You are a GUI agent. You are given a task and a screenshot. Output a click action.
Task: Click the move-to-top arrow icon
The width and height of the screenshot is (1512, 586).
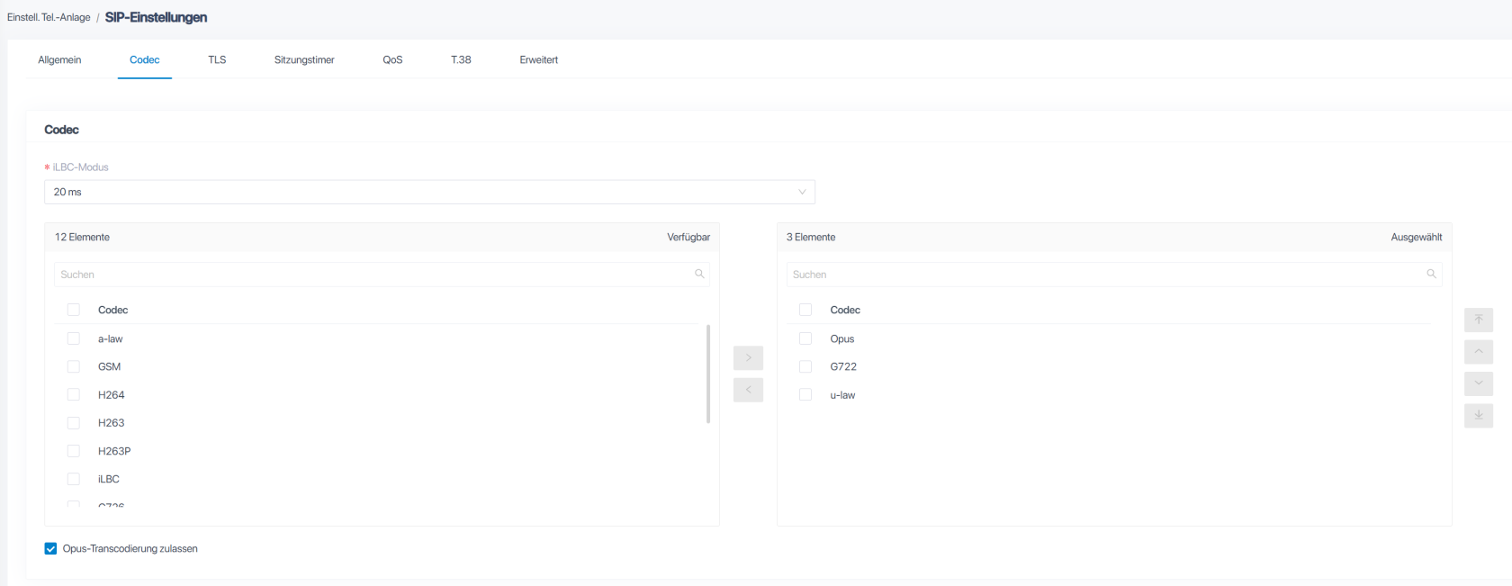coord(1478,320)
